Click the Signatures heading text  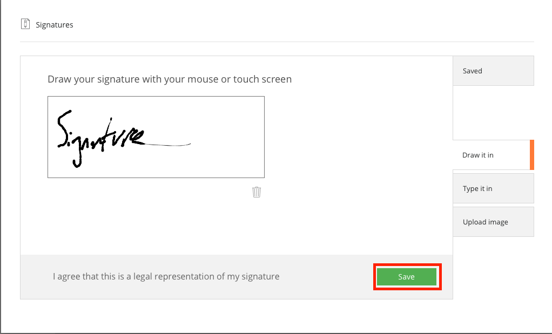pyautogui.click(x=55, y=25)
